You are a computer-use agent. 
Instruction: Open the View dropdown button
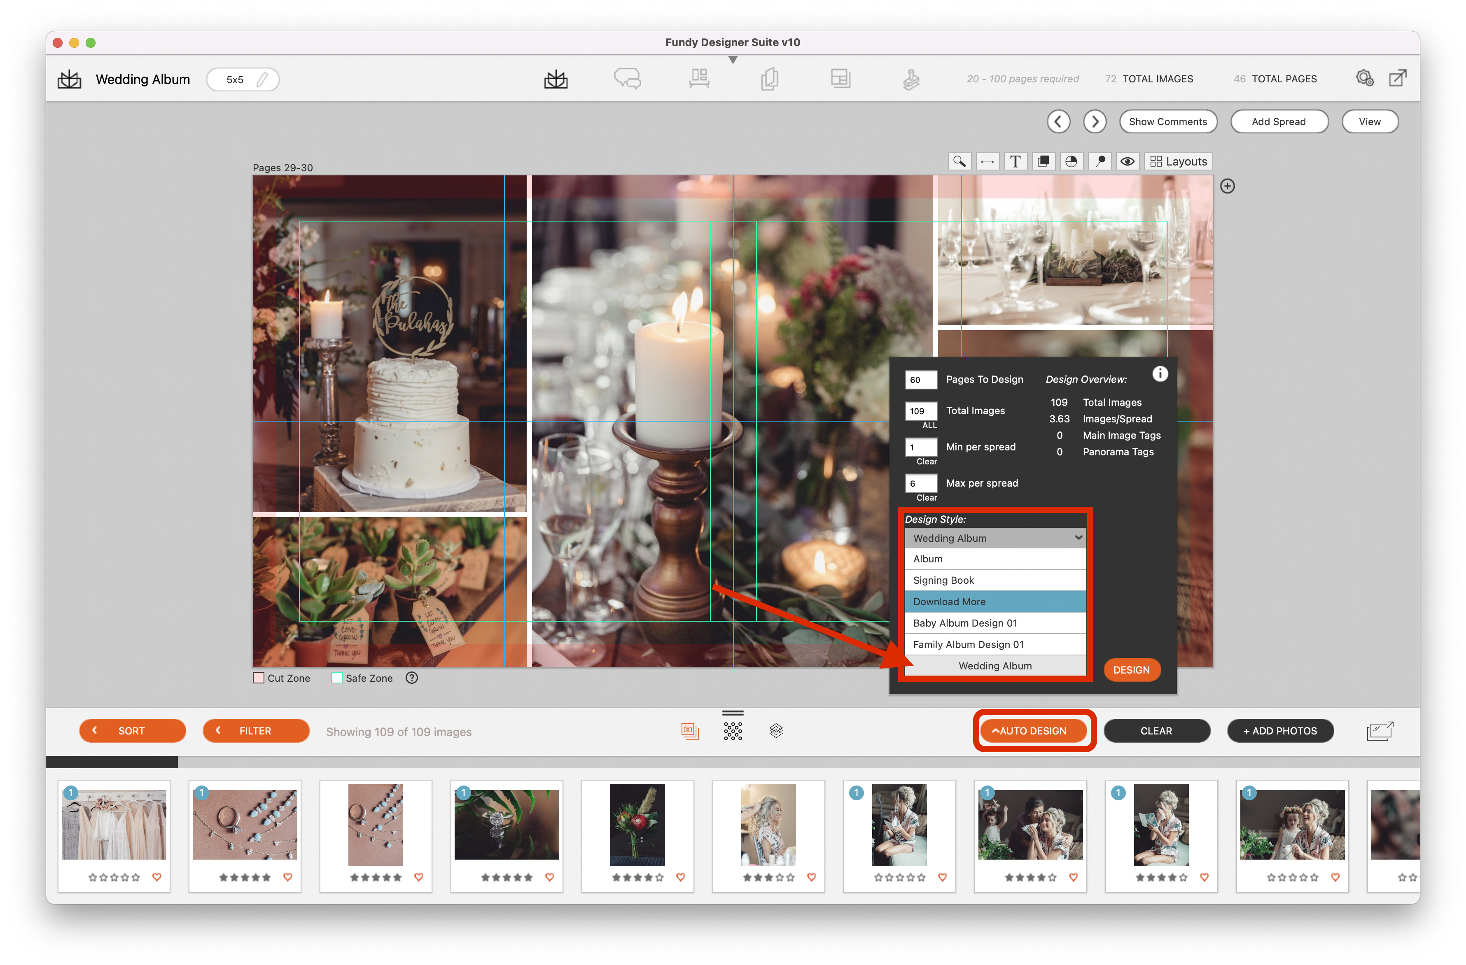[x=1369, y=121]
